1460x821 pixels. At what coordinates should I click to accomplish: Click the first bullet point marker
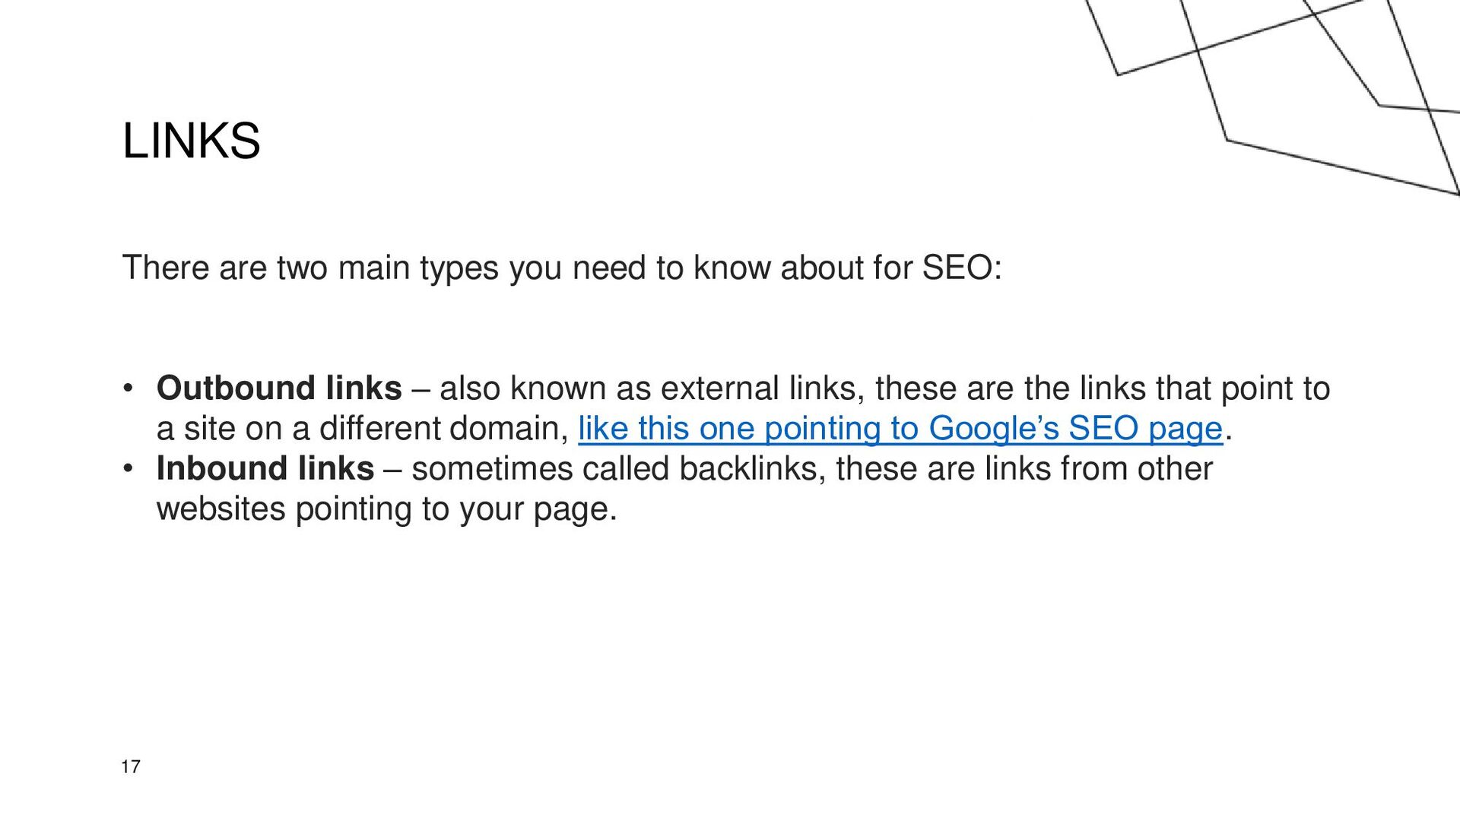pyautogui.click(x=129, y=388)
